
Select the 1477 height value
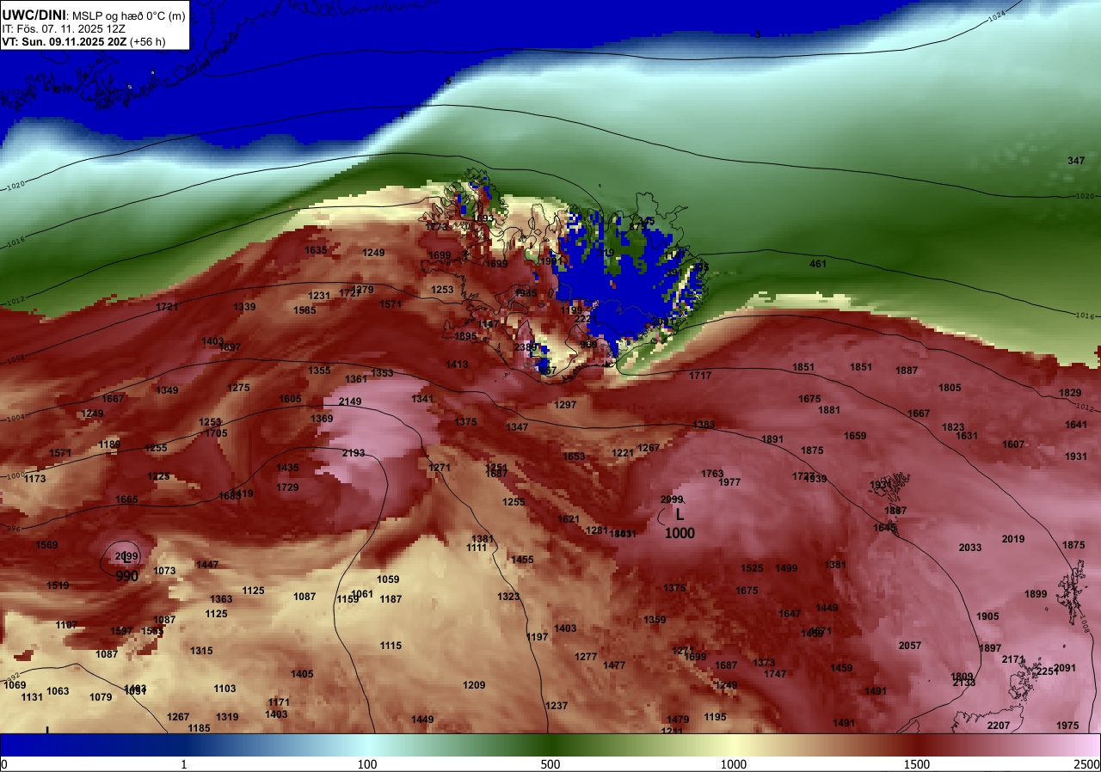614,665
